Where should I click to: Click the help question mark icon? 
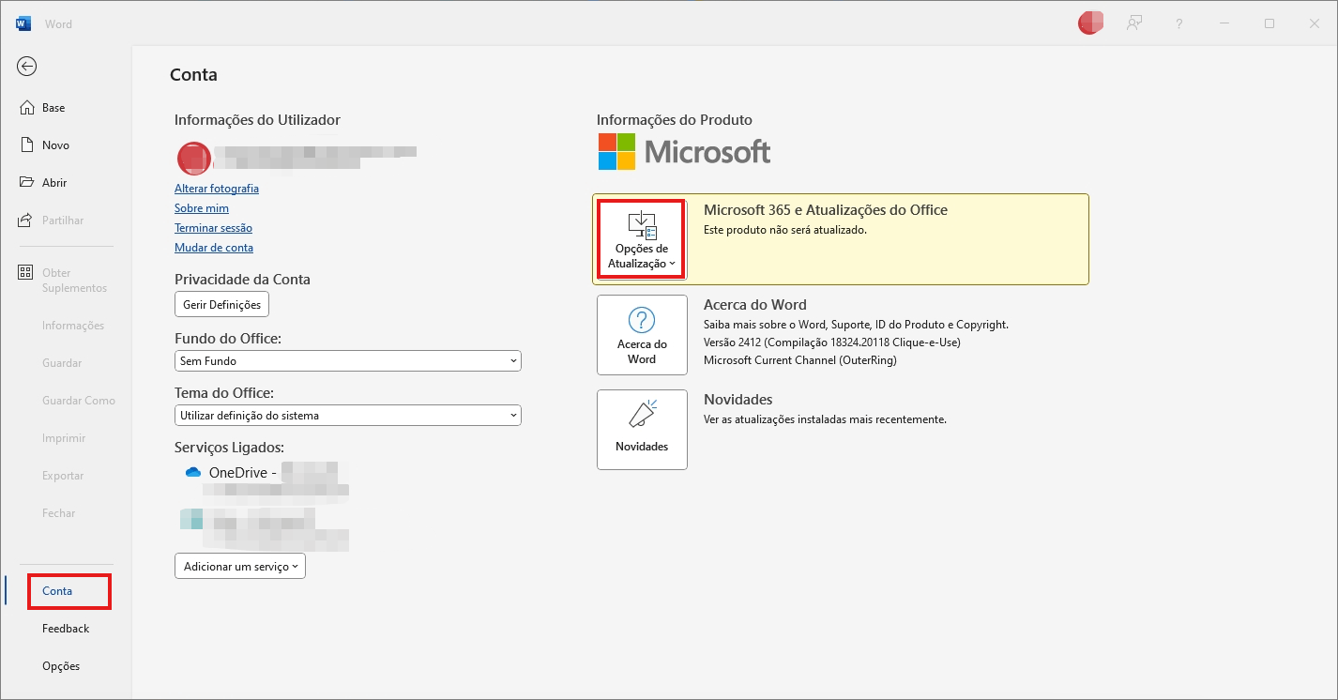[x=1179, y=23]
